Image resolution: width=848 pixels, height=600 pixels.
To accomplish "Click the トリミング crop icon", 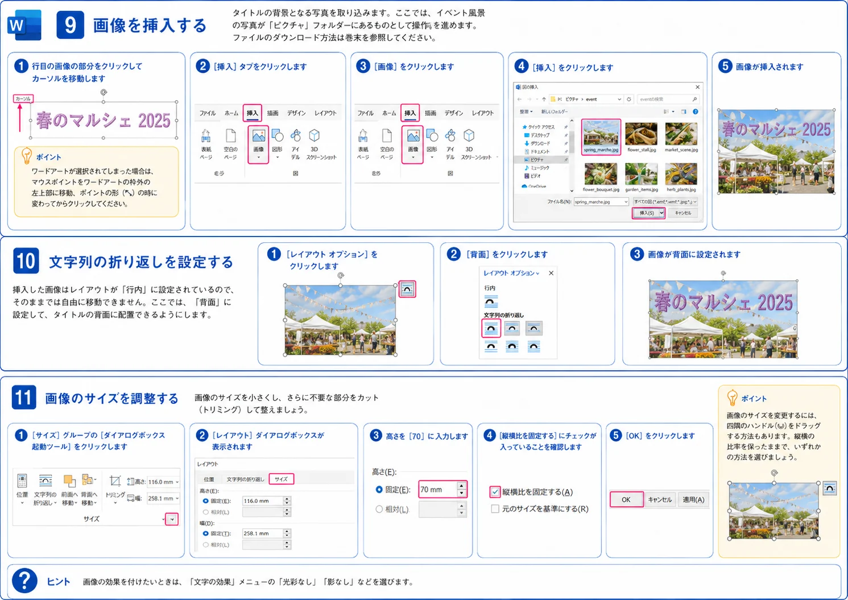I will pyautogui.click(x=115, y=481).
